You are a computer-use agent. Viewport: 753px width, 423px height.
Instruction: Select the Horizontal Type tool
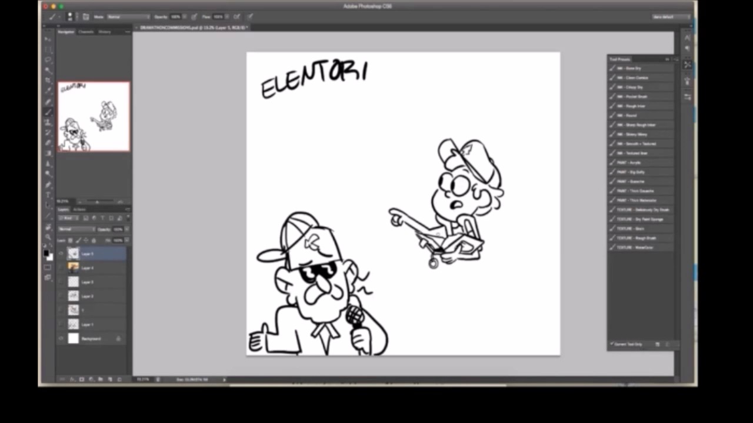coord(48,195)
